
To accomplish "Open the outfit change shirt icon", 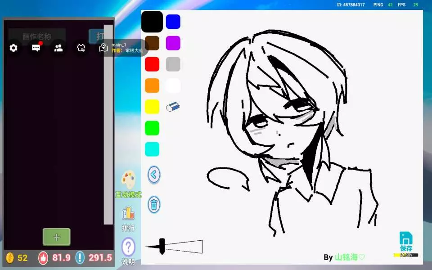I will pos(81,48).
